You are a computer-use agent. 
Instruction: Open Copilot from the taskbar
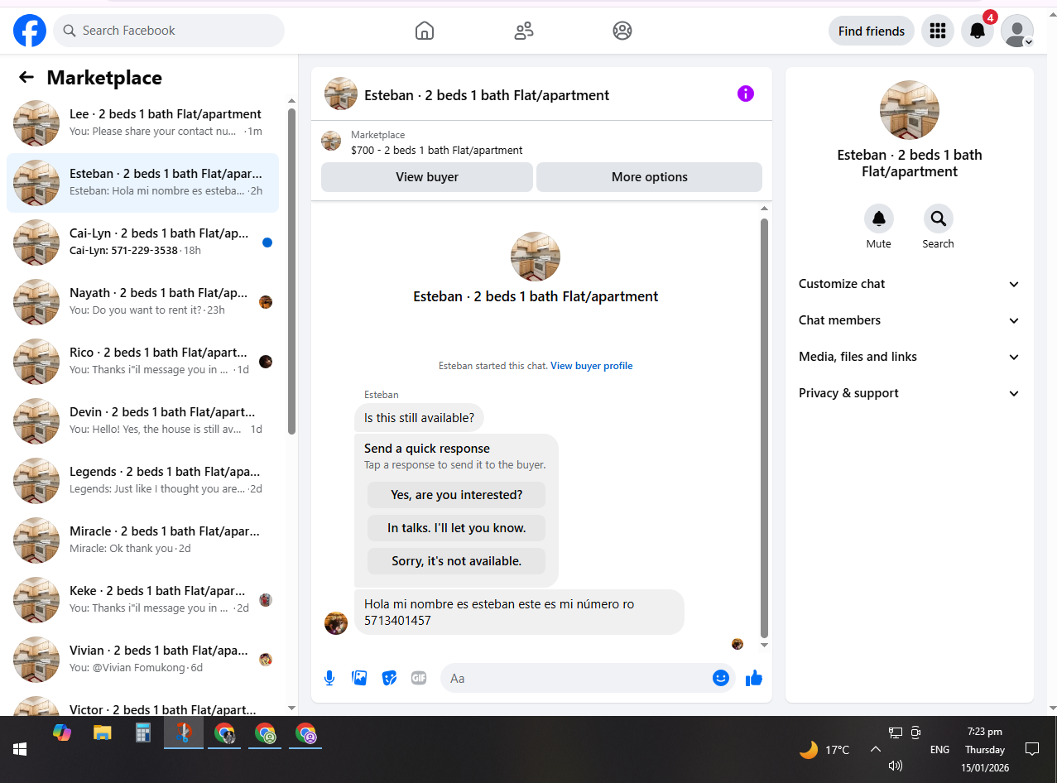pos(62,733)
